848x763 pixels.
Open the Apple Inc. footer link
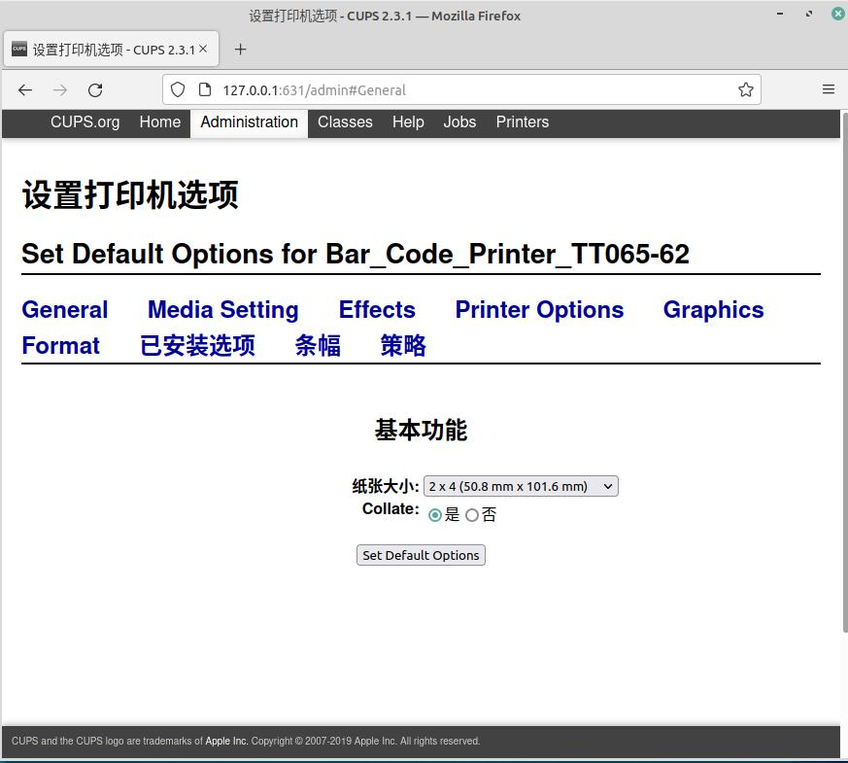pos(226,741)
